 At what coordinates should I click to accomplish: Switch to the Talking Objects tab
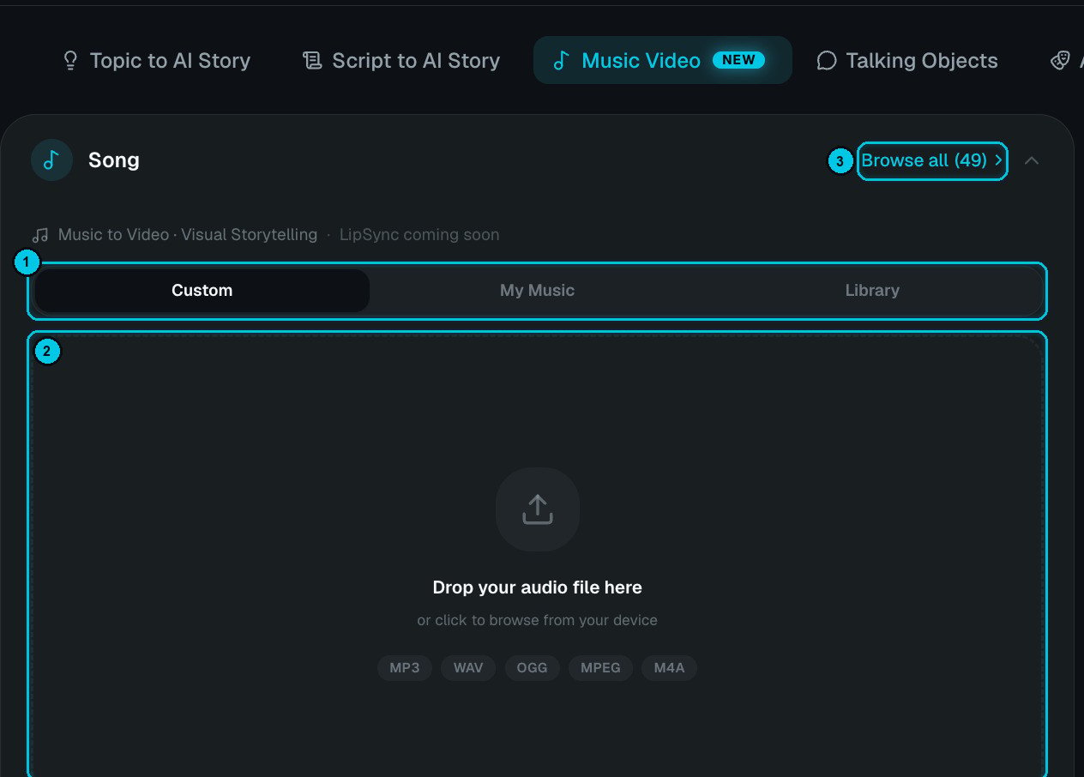click(x=907, y=61)
